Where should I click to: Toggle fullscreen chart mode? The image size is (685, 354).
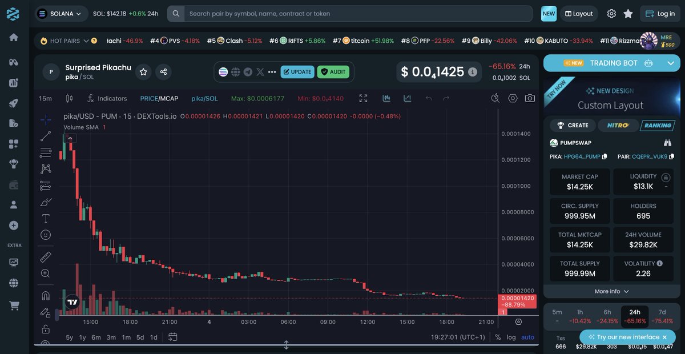point(364,98)
